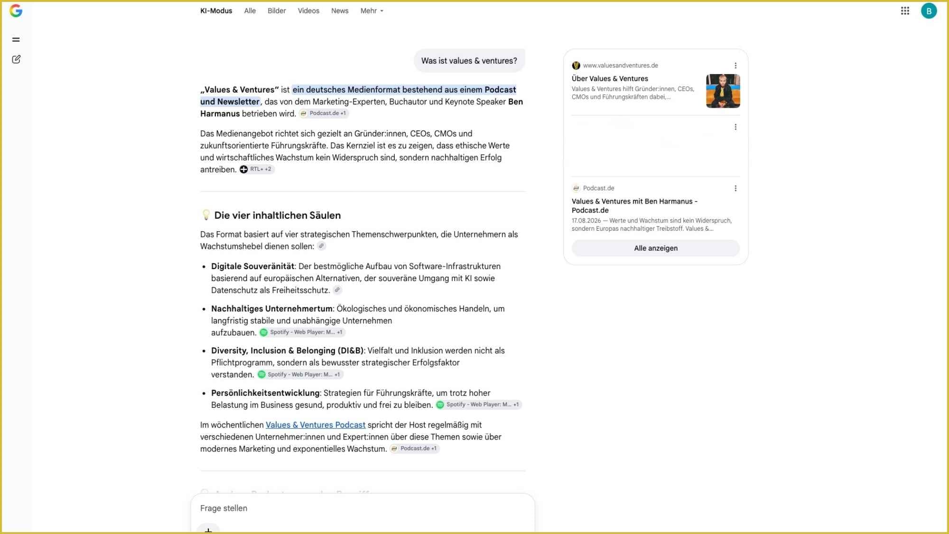Expand the Mehr dropdown

[372, 10]
